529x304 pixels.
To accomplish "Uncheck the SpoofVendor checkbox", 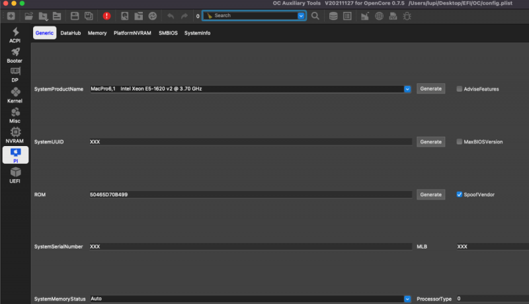I will point(459,194).
